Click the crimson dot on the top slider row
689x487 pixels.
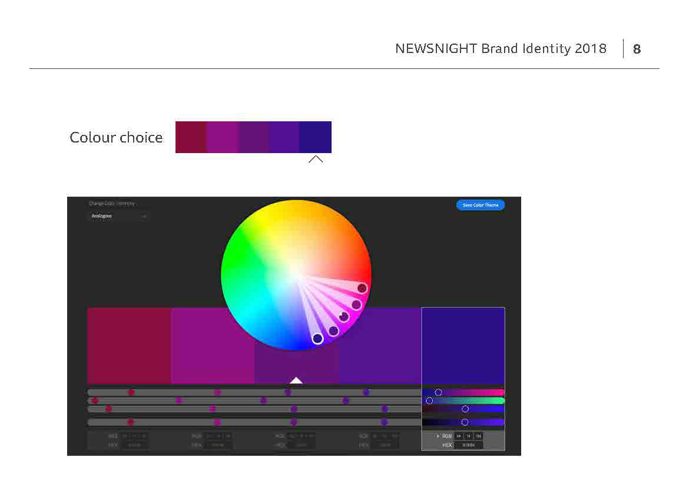click(131, 392)
